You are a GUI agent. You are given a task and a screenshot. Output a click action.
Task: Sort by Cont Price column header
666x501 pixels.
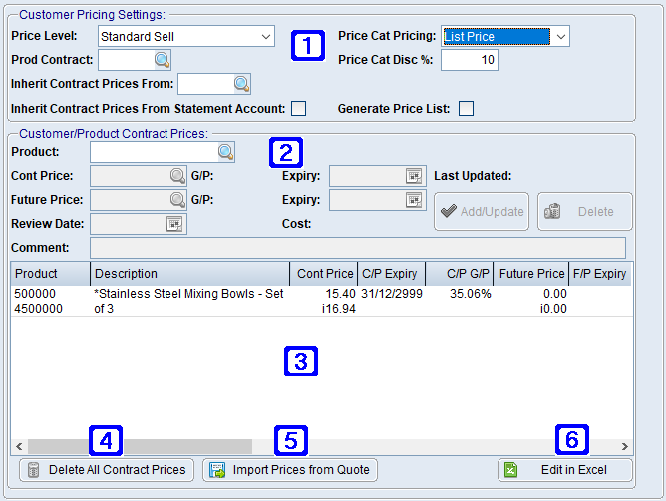click(x=324, y=274)
